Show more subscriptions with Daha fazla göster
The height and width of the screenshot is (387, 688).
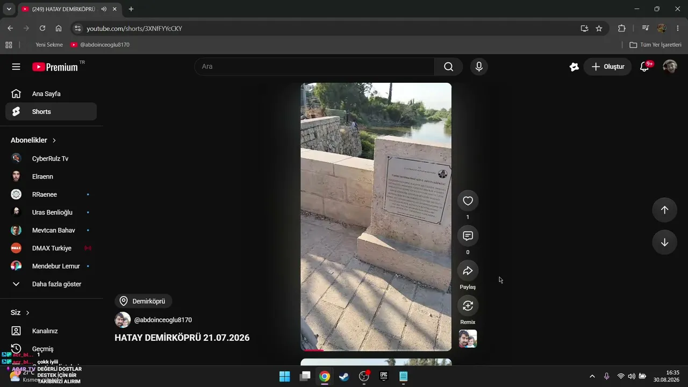[x=51, y=284]
